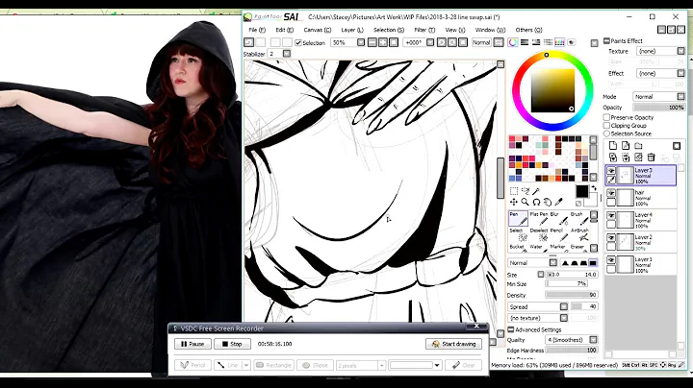The height and width of the screenshot is (388, 693).
Task: Open the Effect dropdown in Paints Effect
Action: coord(680,73)
